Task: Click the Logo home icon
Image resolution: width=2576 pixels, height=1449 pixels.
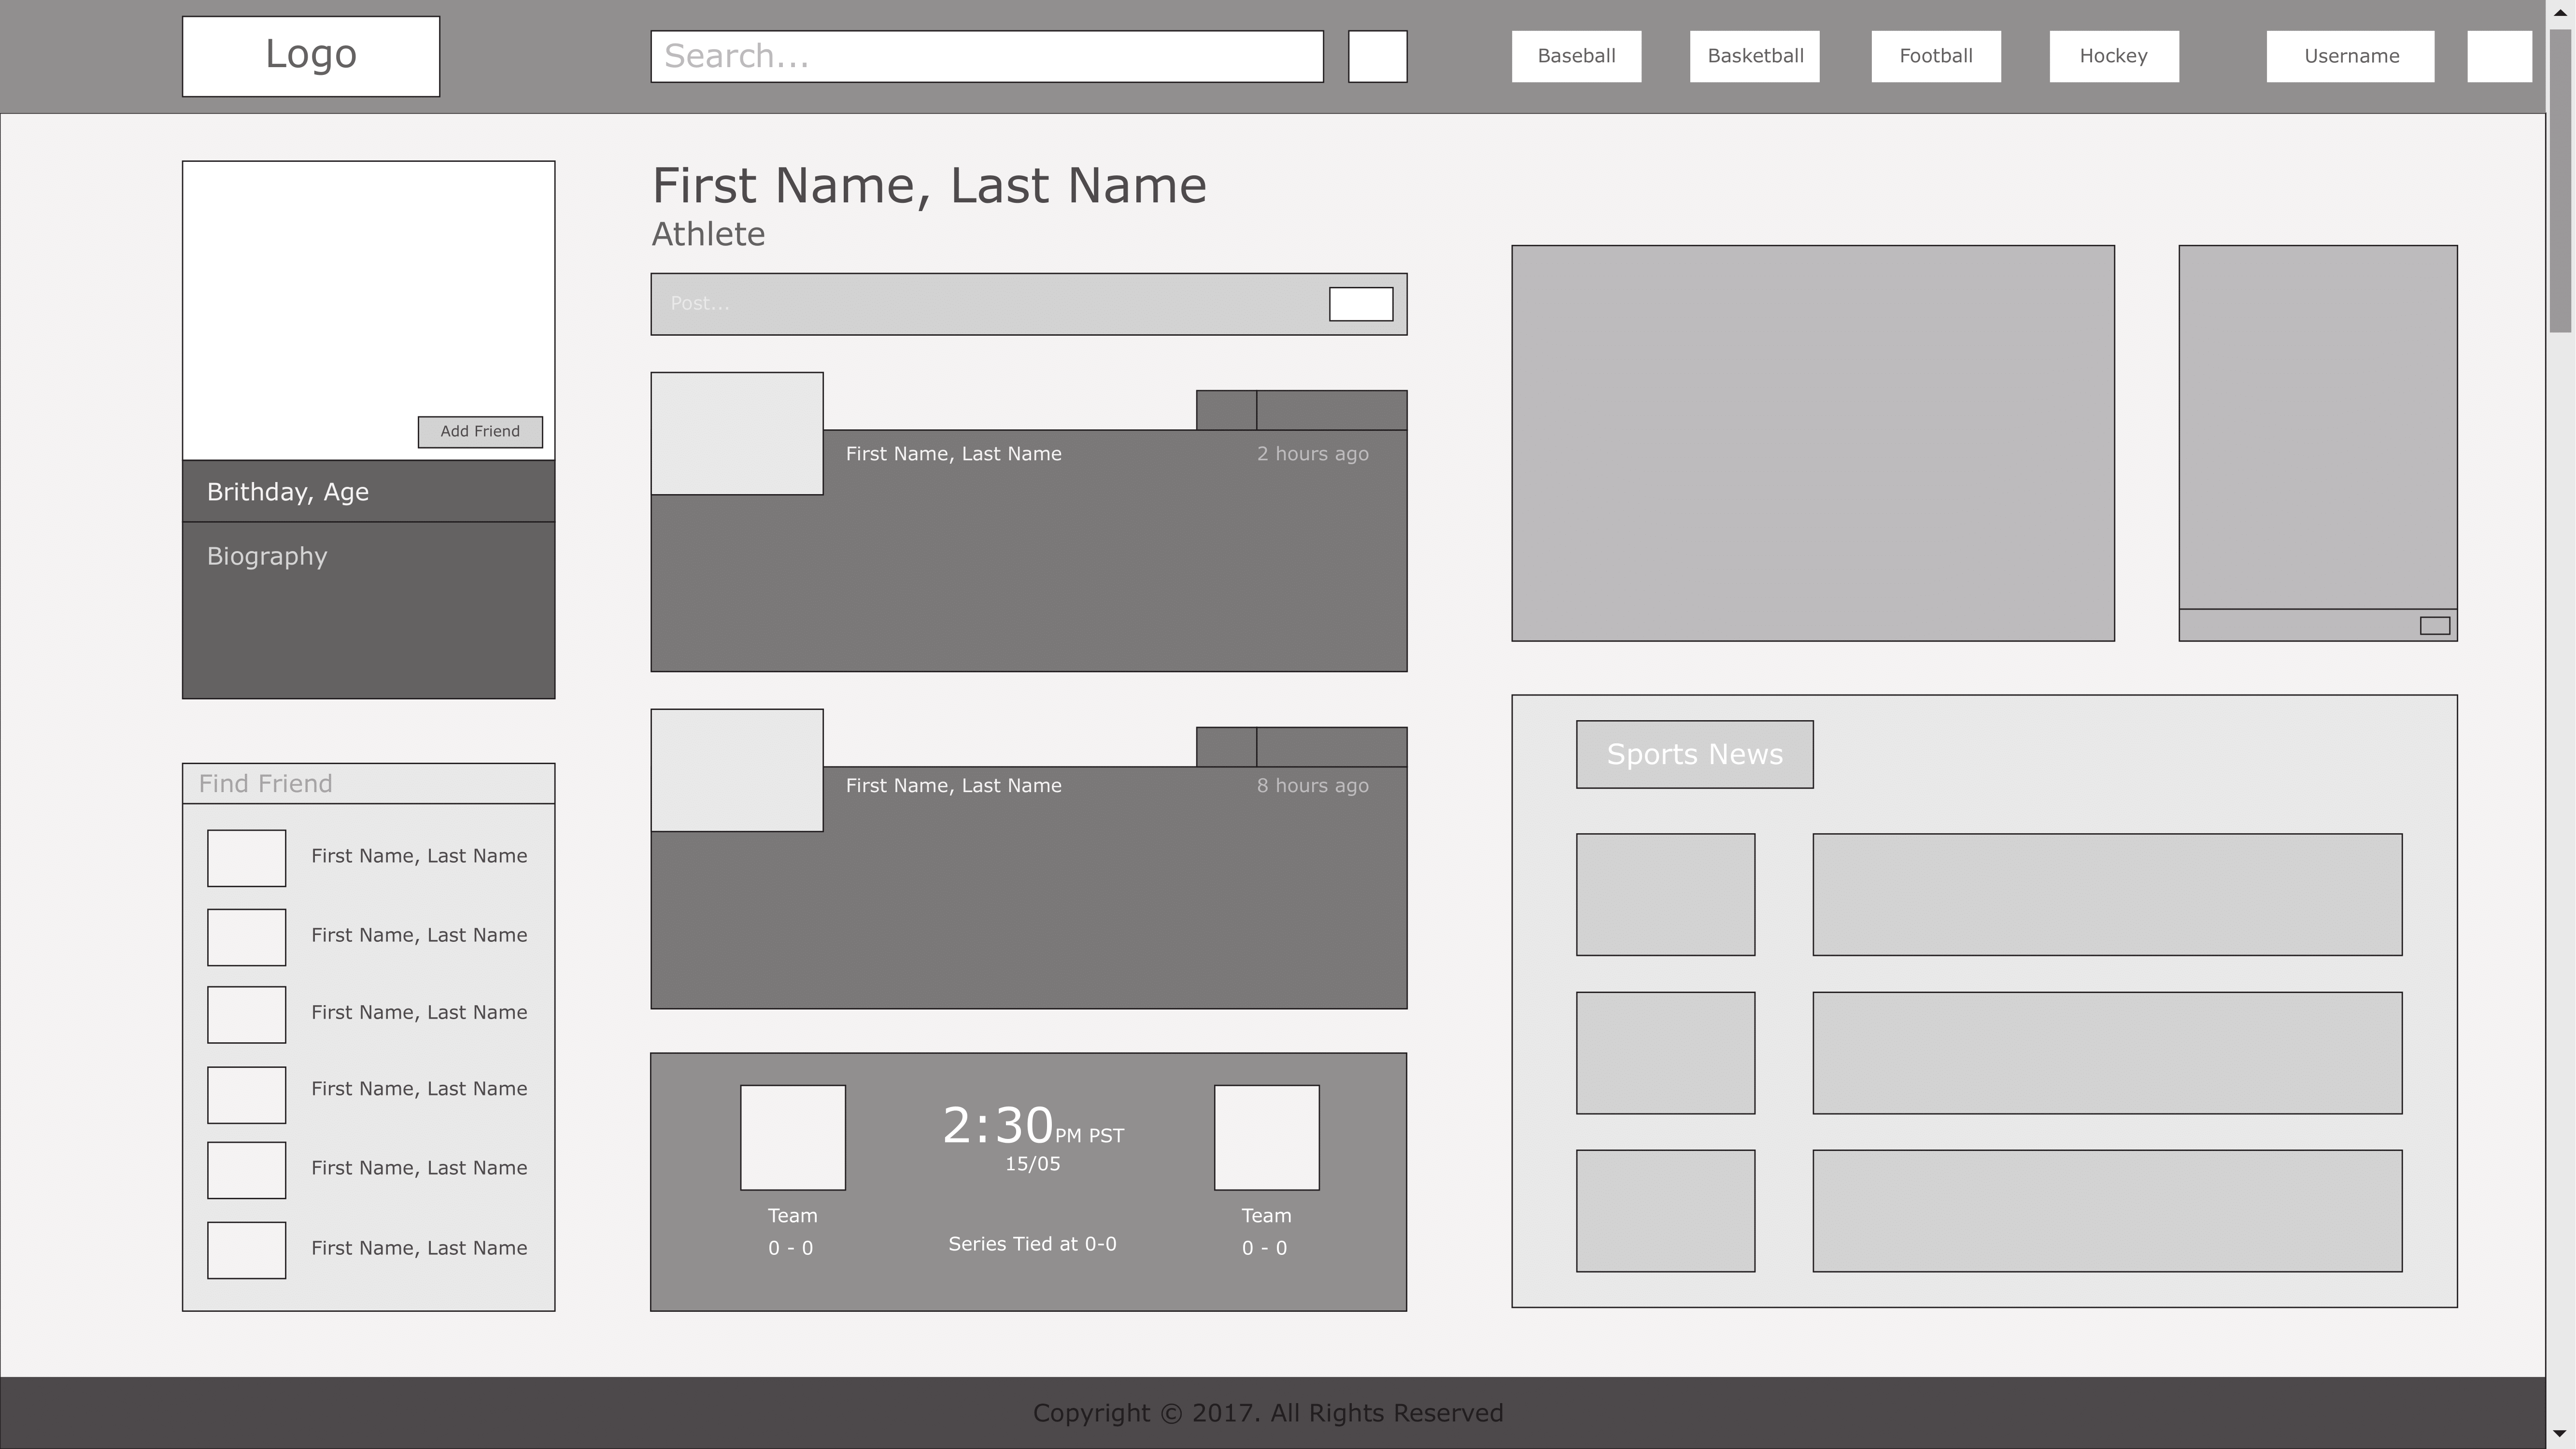Action: 310,55
